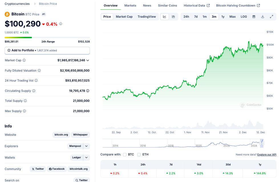Viewport: 279px width, 182px height.
Task: Show Fully Diluted Valuation info icon
Action: (39, 70)
